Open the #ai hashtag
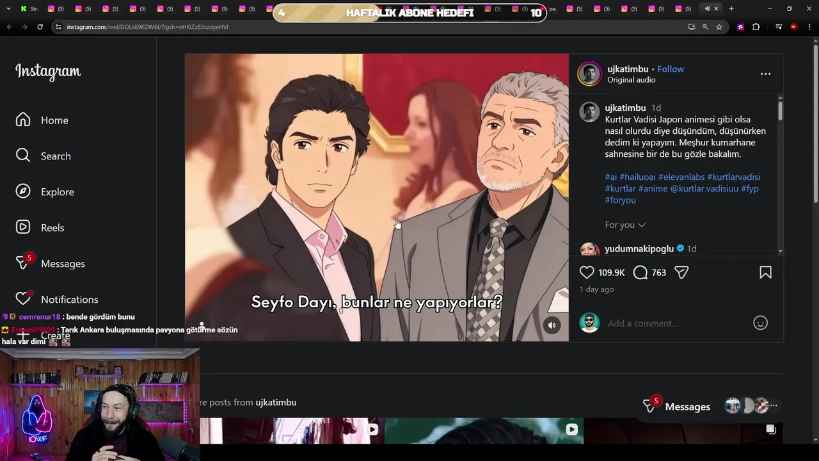This screenshot has height=461, width=819. 611,177
